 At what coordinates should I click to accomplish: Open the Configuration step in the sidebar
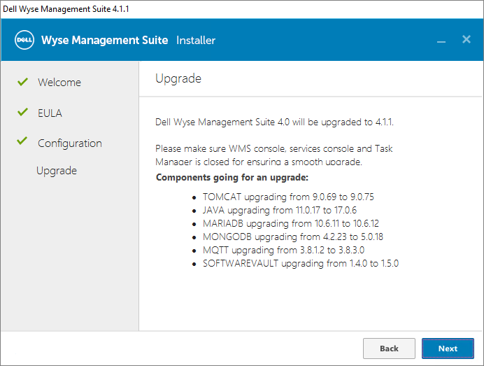[x=70, y=143]
